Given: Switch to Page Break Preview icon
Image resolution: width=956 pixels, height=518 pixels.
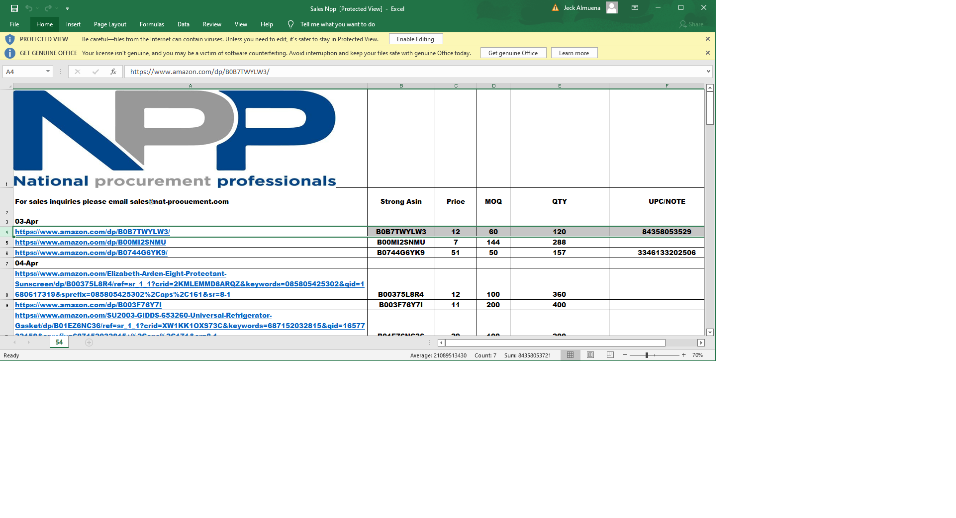Looking at the screenshot, I should 610,355.
